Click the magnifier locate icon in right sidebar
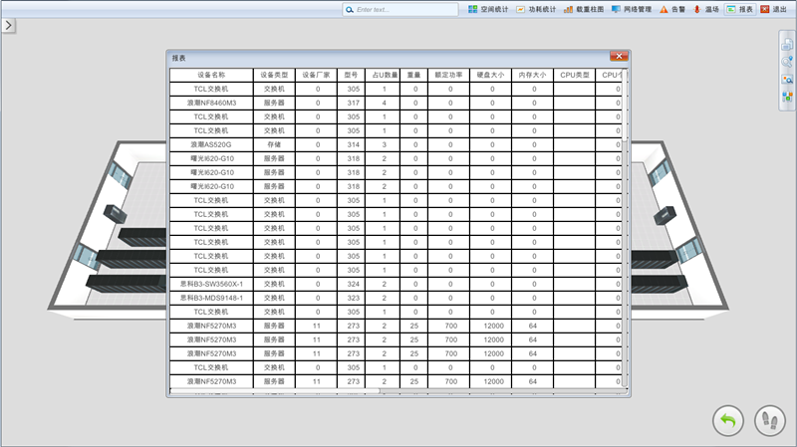 point(787,62)
